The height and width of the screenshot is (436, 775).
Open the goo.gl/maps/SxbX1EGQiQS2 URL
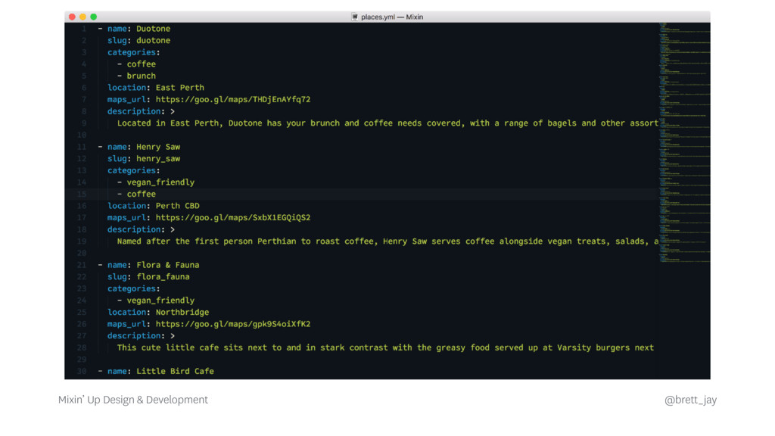pyautogui.click(x=233, y=217)
